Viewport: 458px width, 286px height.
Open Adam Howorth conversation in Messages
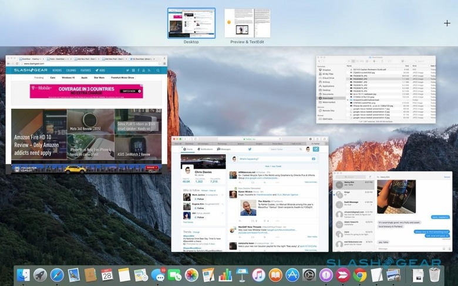pyautogui.click(x=353, y=224)
